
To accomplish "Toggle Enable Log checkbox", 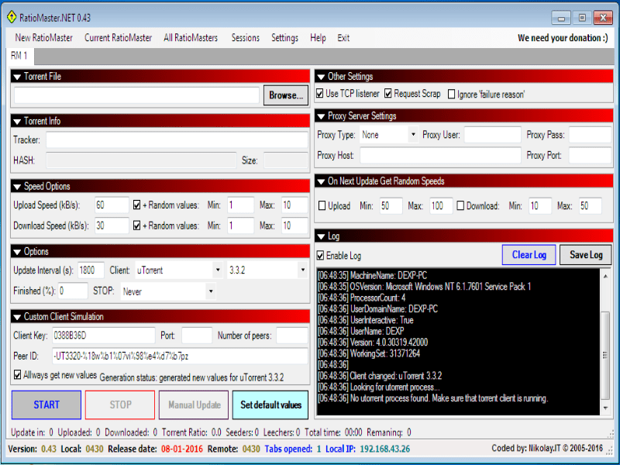I will click(320, 256).
